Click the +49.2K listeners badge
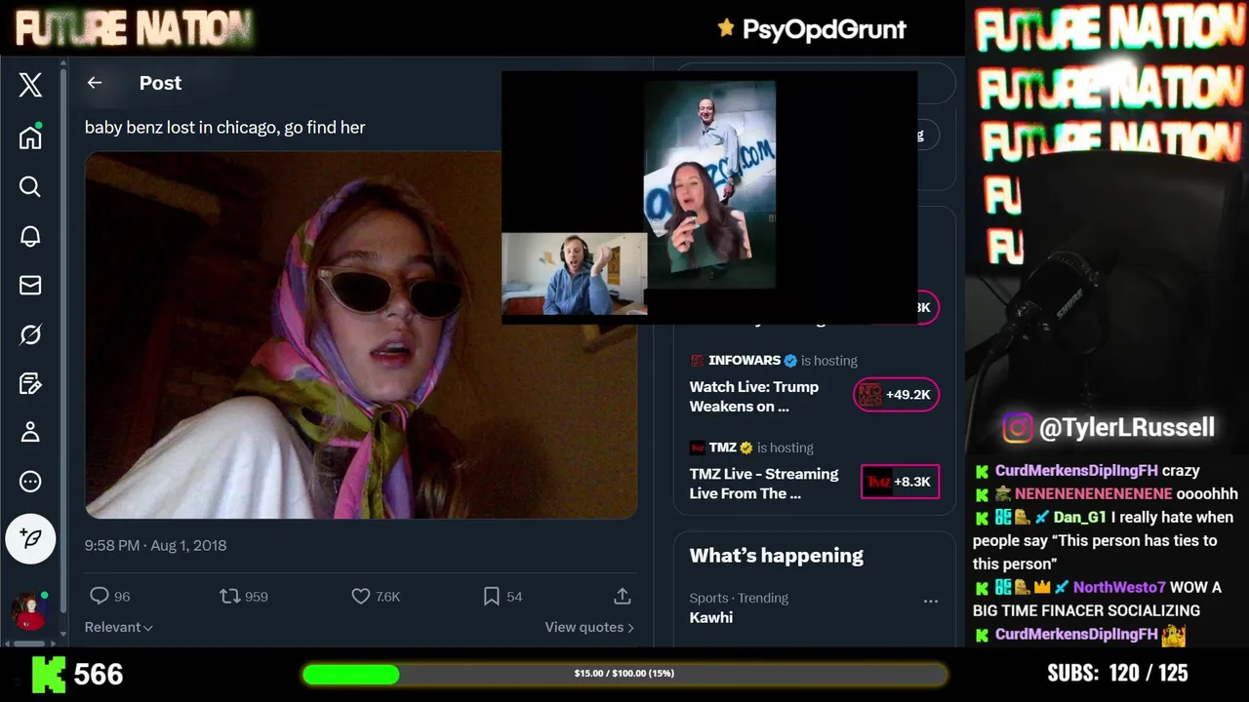The width and height of the screenshot is (1249, 702). 896,395
